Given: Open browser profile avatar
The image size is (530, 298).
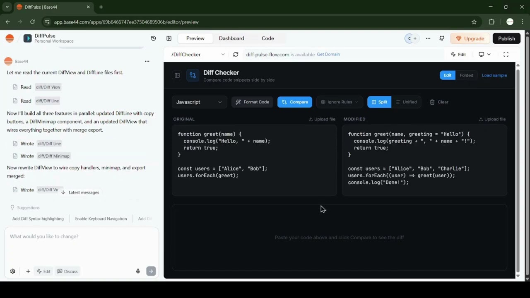Looking at the screenshot, I should [x=510, y=22].
